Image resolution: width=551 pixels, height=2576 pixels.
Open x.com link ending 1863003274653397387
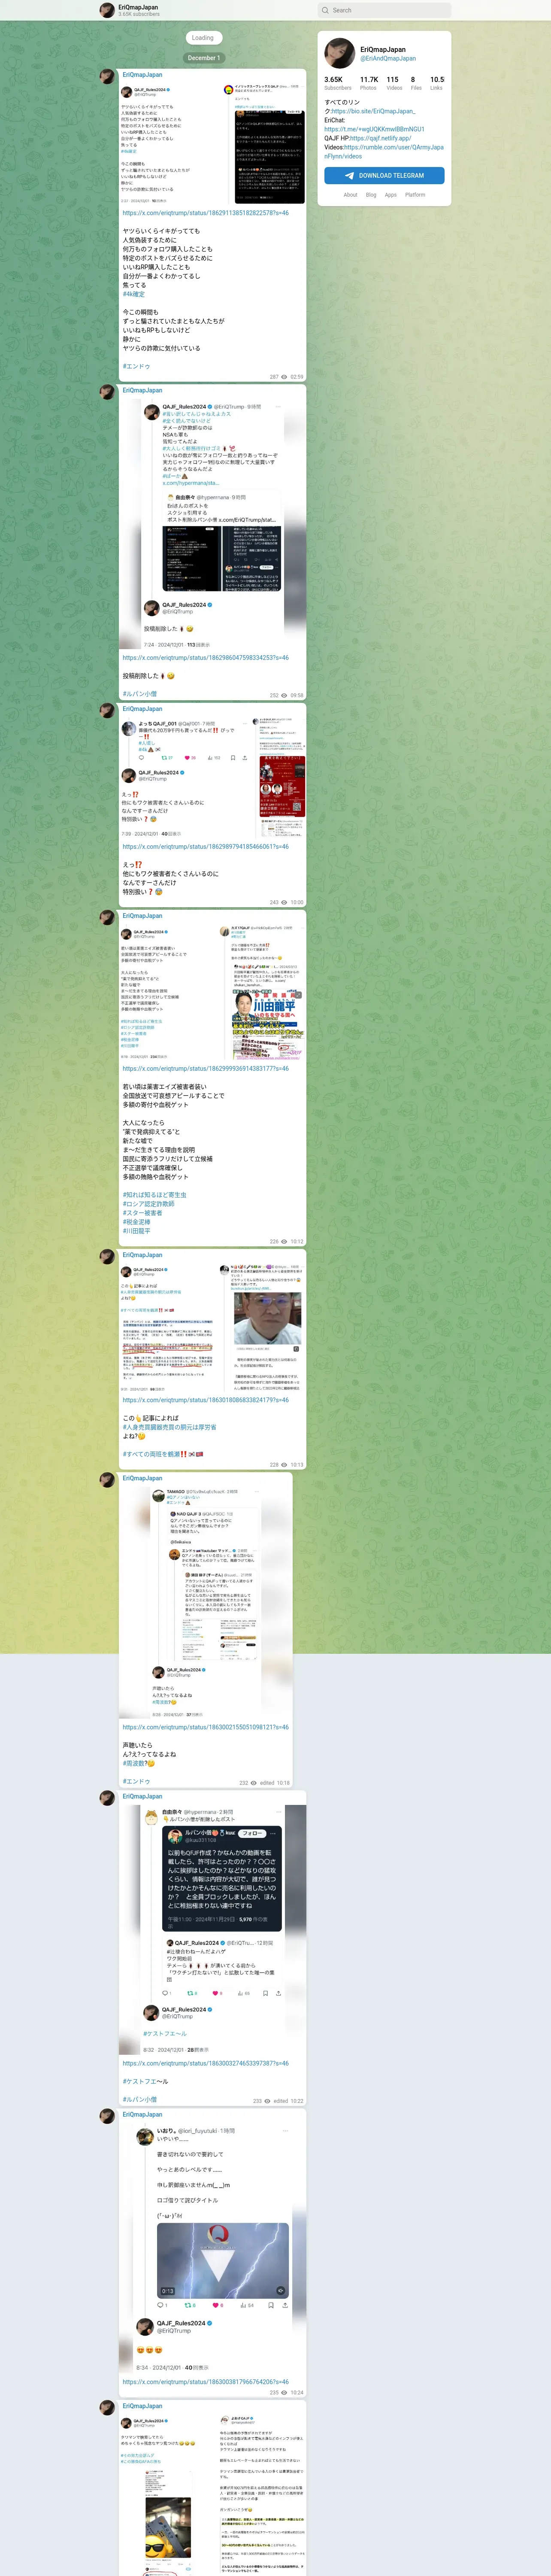(x=206, y=2063)
